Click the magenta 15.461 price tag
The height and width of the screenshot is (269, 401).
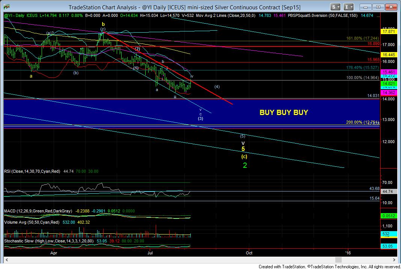(388, 72)
